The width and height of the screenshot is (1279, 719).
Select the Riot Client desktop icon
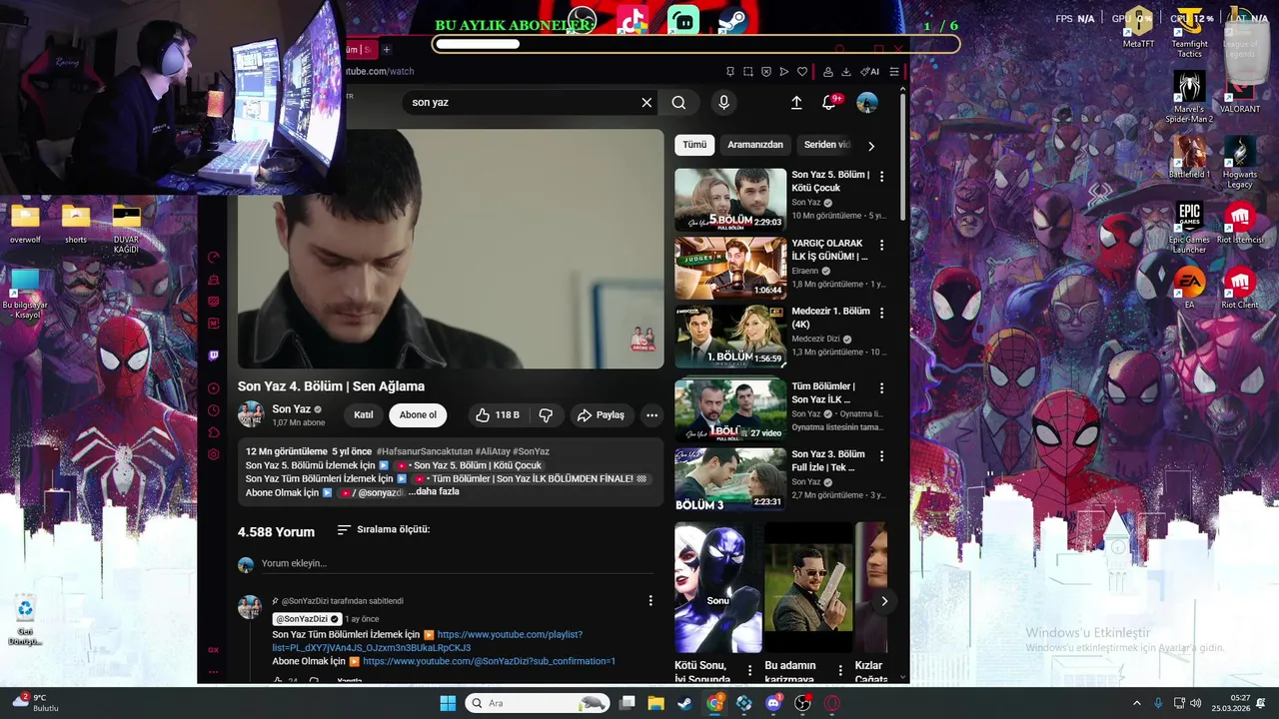click(x=1240, y=288)
